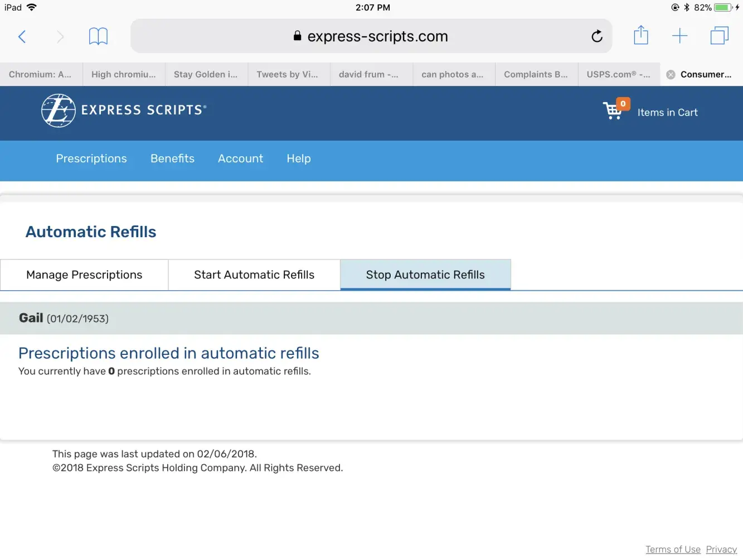
Task: Tap the padlock icon in the address bar
Action: (297, 36)
